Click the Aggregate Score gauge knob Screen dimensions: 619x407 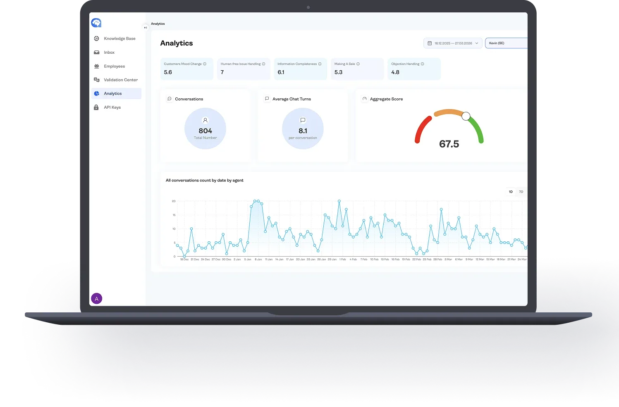pyautogui.click(x=466, y=116)
